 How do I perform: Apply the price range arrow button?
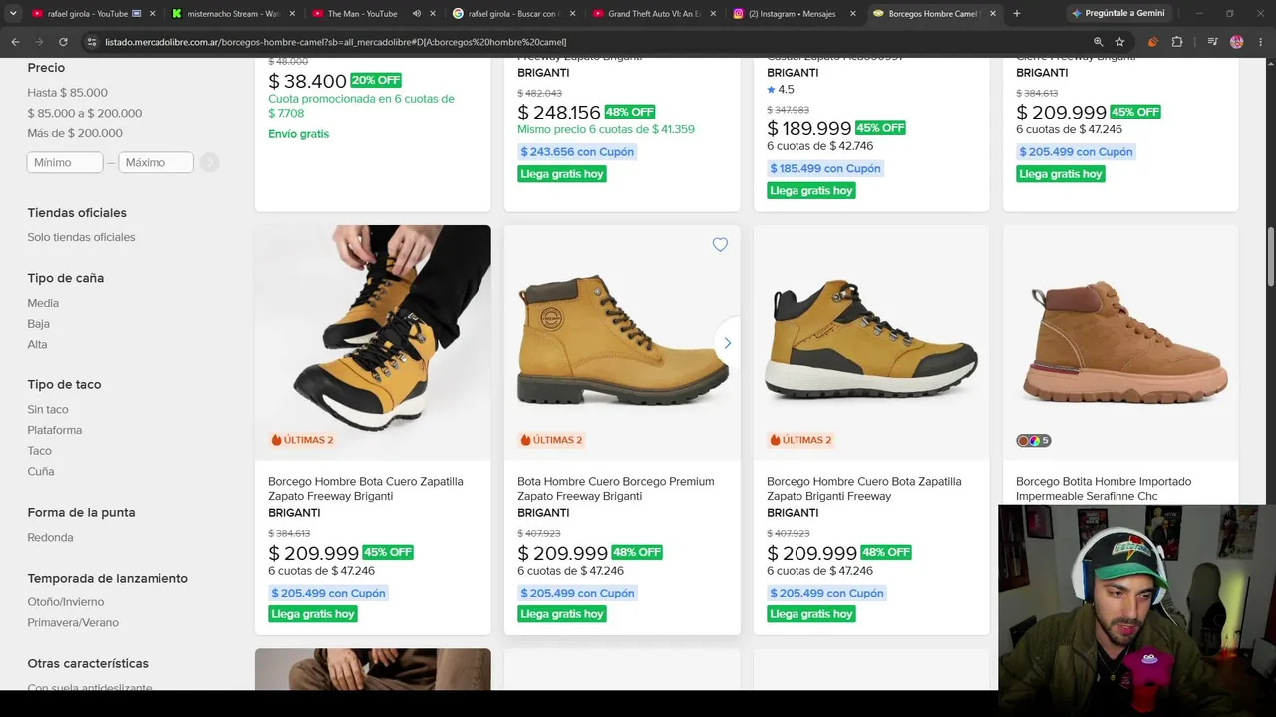[209, 162]
